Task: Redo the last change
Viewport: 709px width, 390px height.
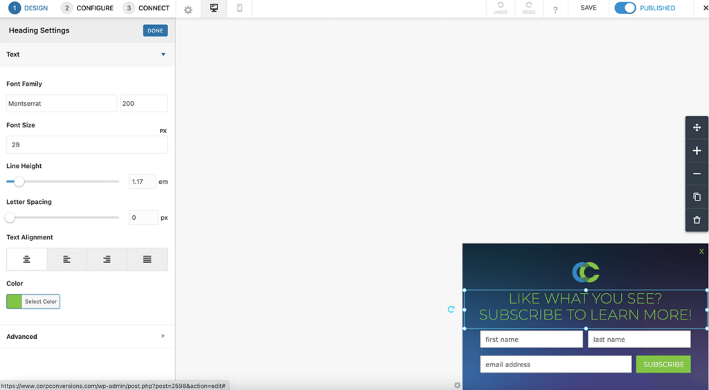Action: 528,8
